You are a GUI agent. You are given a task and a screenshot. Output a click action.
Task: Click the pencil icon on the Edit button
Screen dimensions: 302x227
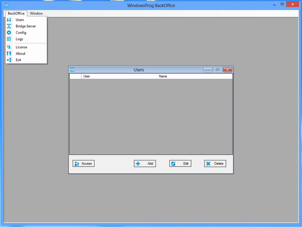click(x=174, y=163)
